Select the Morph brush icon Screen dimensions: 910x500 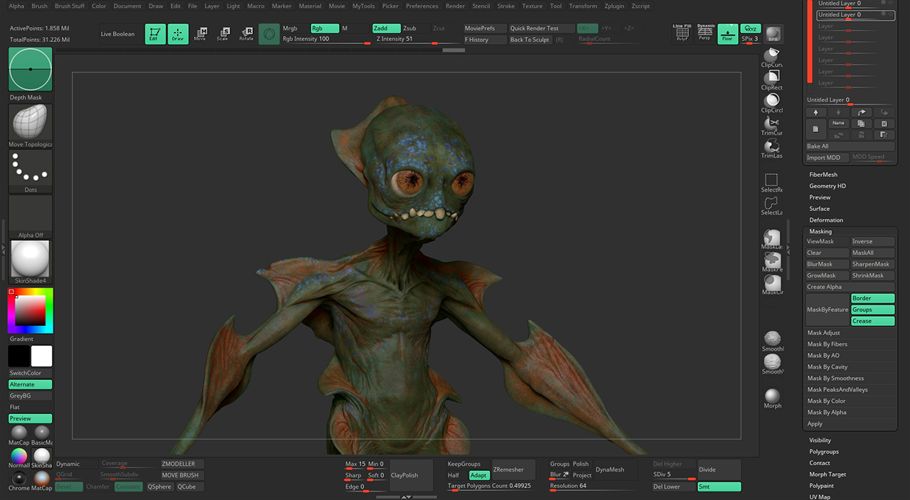(772, 396)
